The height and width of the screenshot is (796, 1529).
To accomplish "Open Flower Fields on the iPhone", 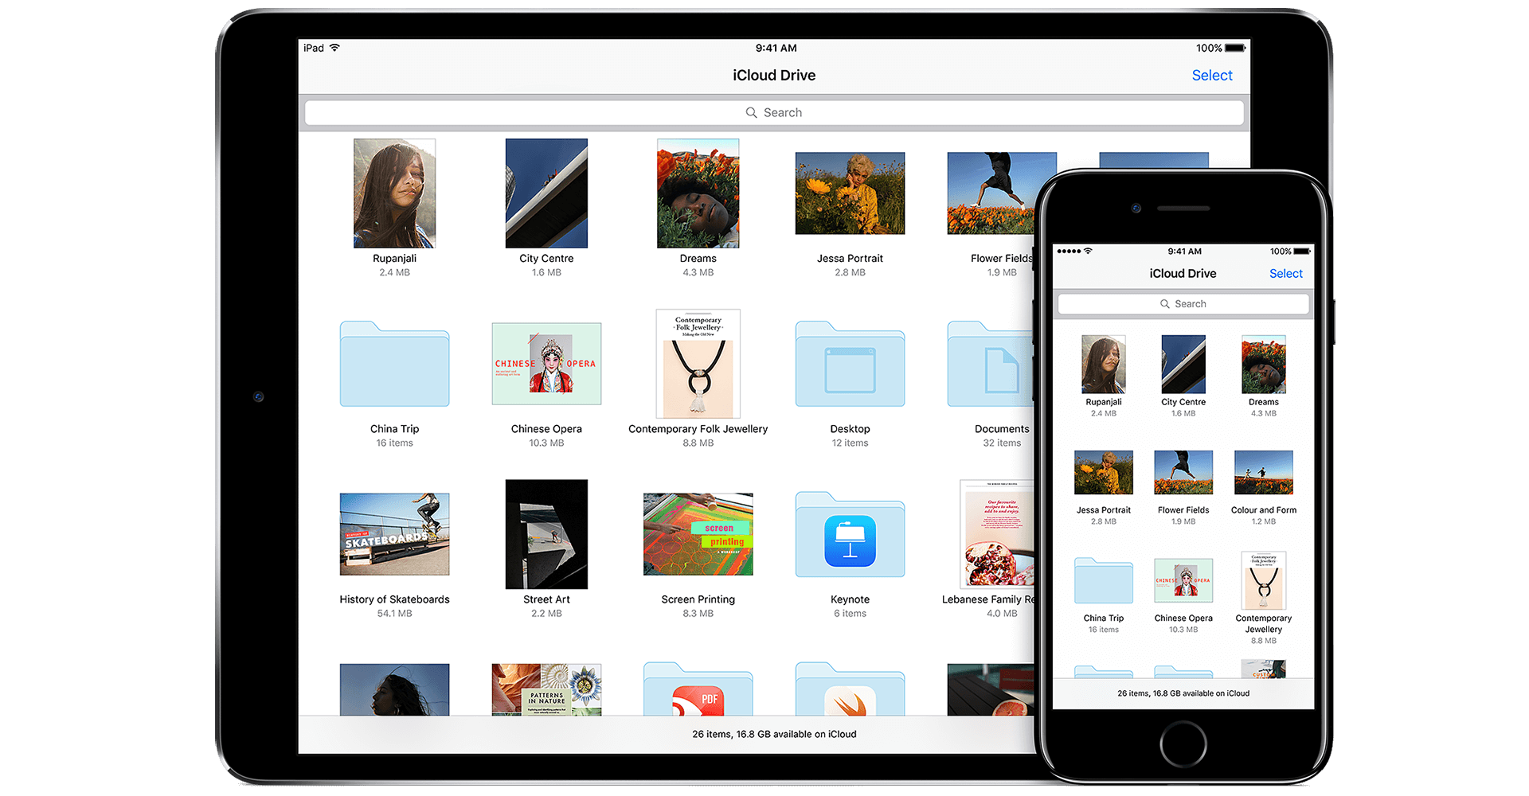I will pos(1183,473).
